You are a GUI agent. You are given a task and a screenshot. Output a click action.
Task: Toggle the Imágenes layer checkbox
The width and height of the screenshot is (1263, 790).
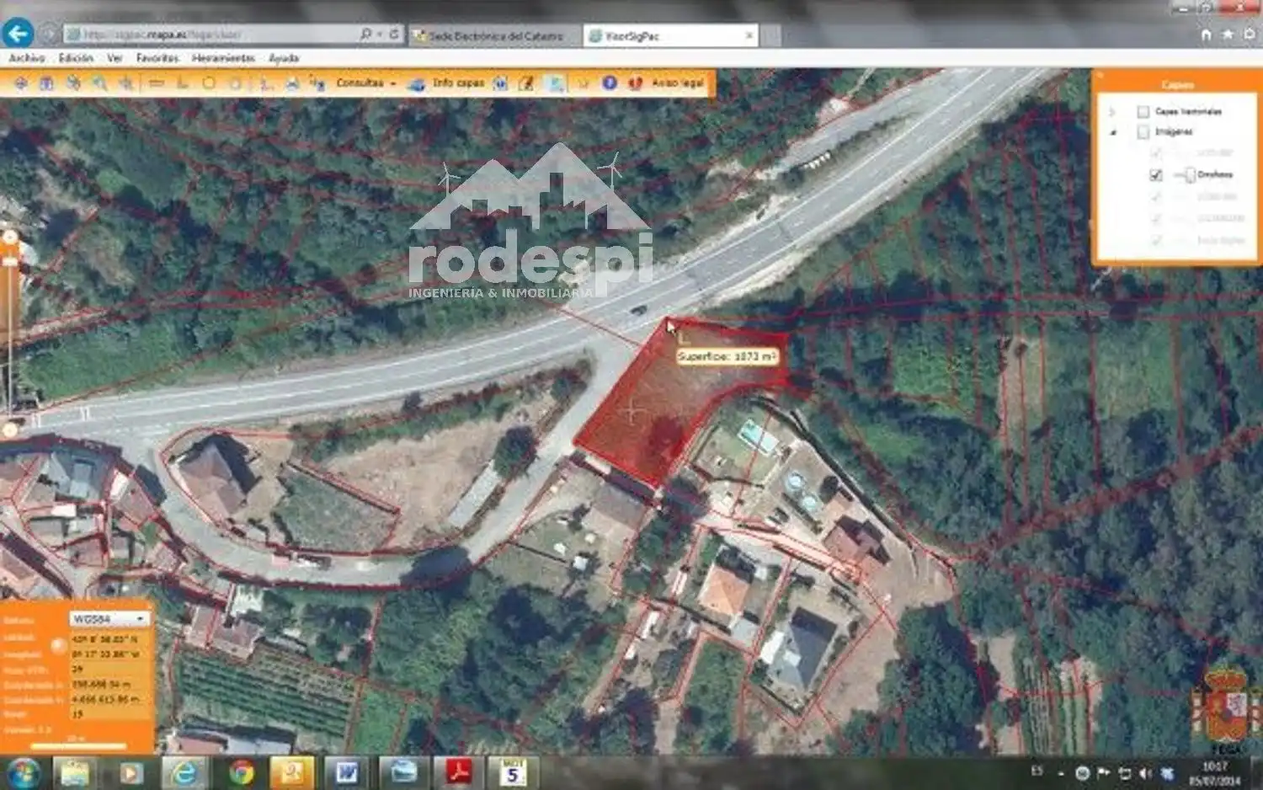pos(1143,131)
